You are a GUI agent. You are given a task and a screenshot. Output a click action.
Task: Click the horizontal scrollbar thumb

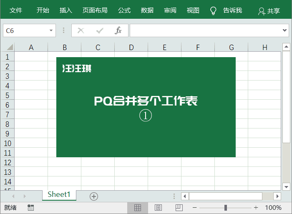[x=226, y=196]
